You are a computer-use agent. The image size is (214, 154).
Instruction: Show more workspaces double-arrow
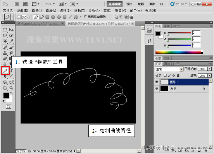(x=161, y=4)
